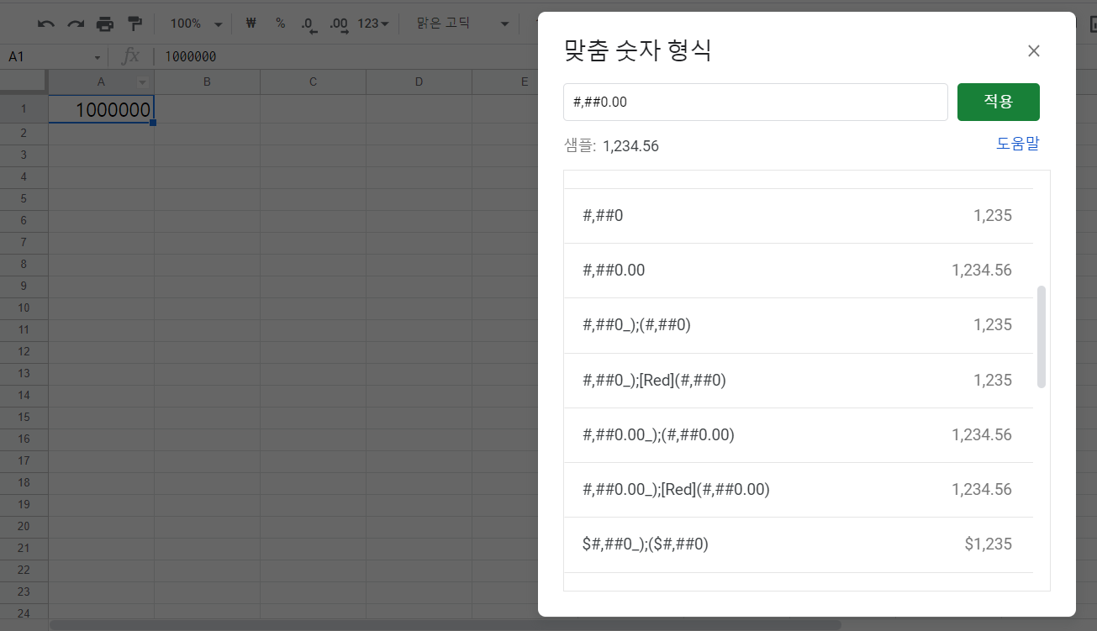Click the redo arrow icon
This screenshot has width=1097, height=631.
coord(76,24)
